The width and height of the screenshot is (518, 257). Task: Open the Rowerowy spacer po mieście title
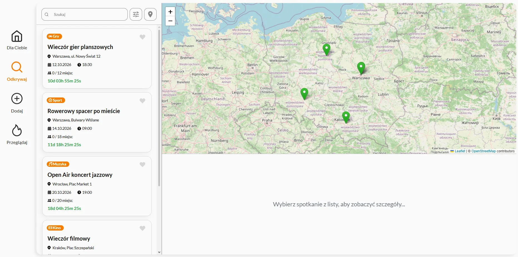[84, 111]
